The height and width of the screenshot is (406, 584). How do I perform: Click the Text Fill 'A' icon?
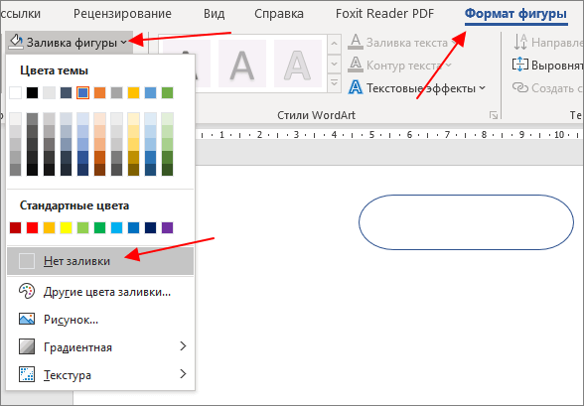(x=356, y=42)
